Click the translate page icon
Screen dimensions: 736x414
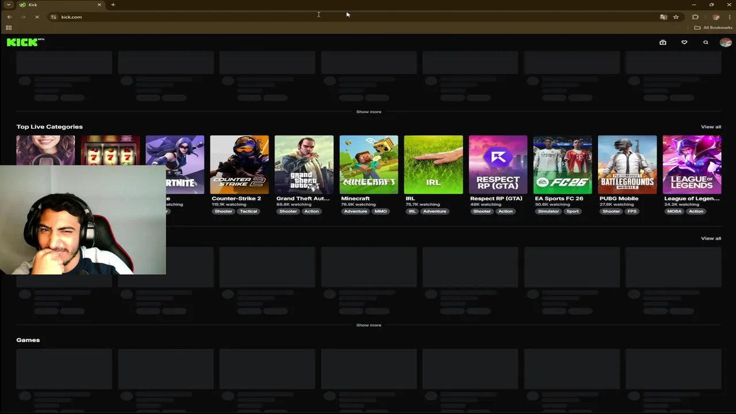pos(664,17)
